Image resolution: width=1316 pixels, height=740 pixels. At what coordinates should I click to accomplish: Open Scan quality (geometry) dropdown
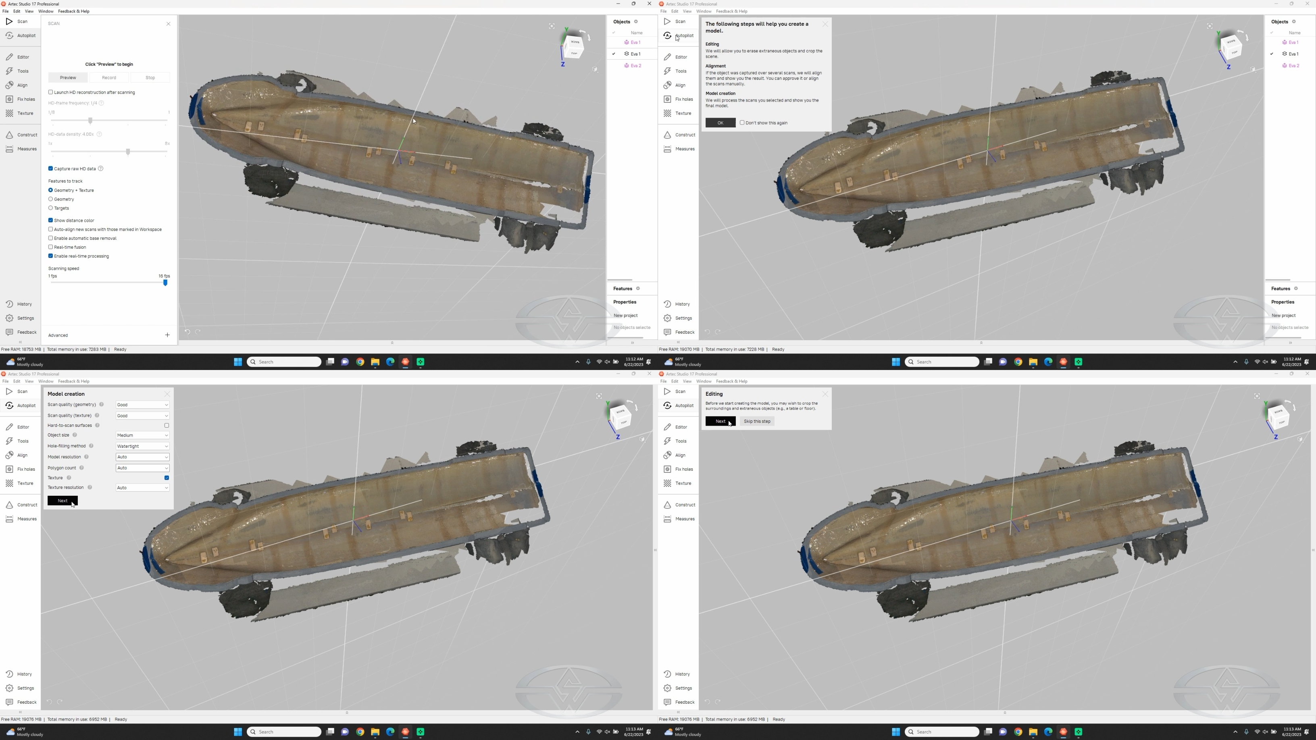click(143, 405)
